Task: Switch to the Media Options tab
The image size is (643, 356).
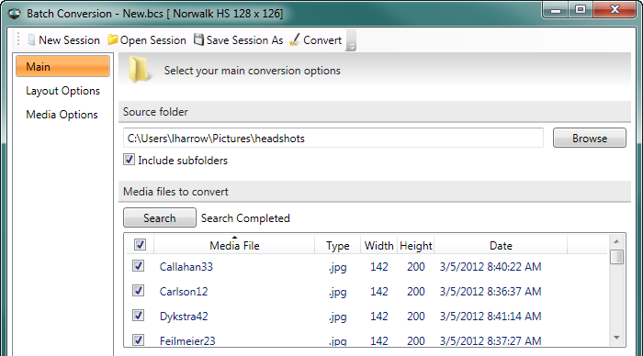Action: (x=62, y=115)
